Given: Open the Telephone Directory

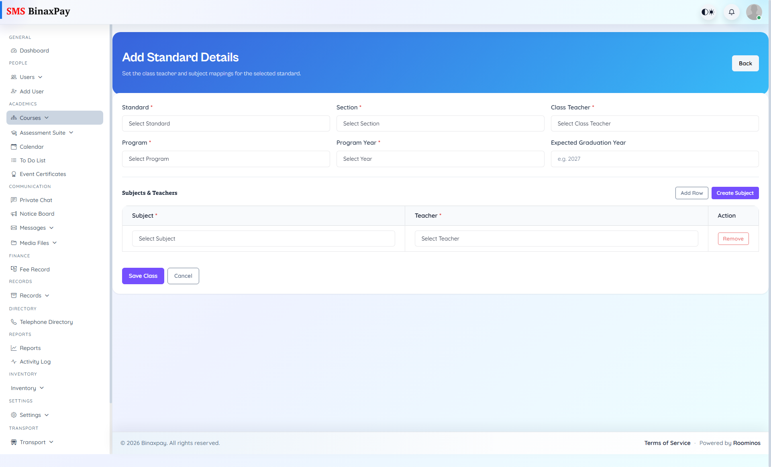Looking at the screenshot, I should pos(46,322).
